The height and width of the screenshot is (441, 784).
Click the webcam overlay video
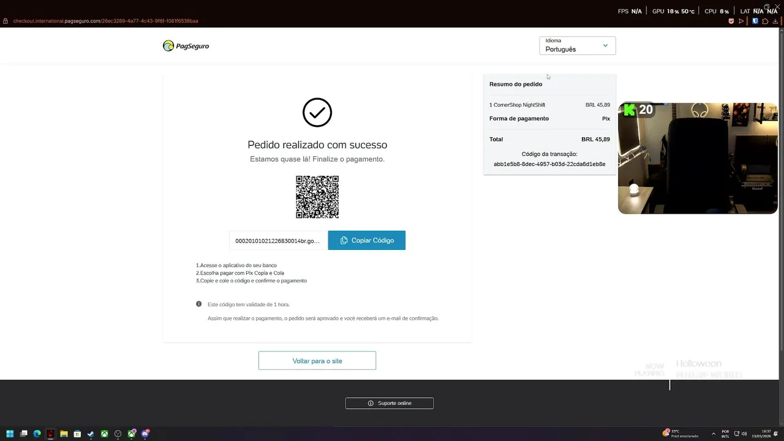pyautogui.click(x=698, y=158)
